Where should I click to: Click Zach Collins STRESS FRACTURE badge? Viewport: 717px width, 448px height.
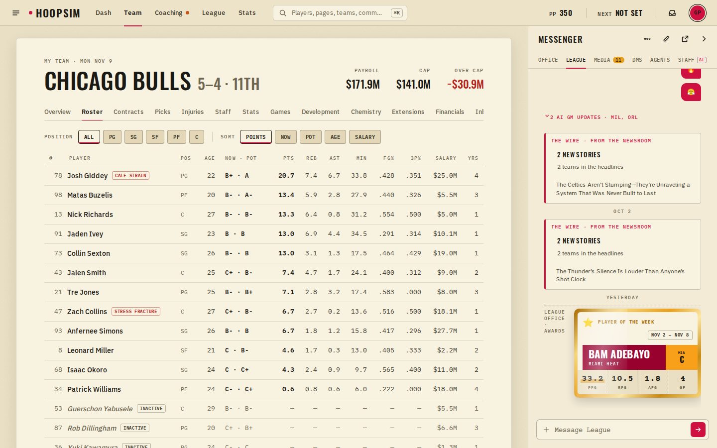point(136,312)
